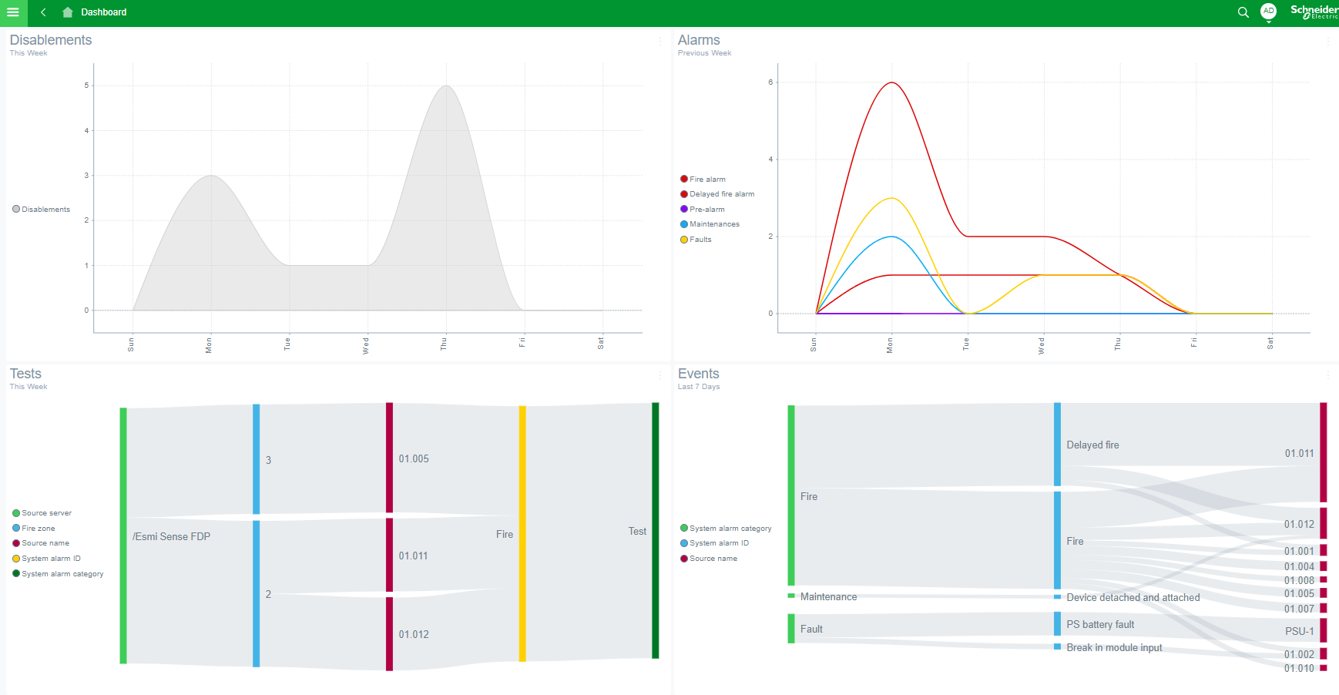
Task: Click the Schneider Electric logo
Action: click(1314, 12)
